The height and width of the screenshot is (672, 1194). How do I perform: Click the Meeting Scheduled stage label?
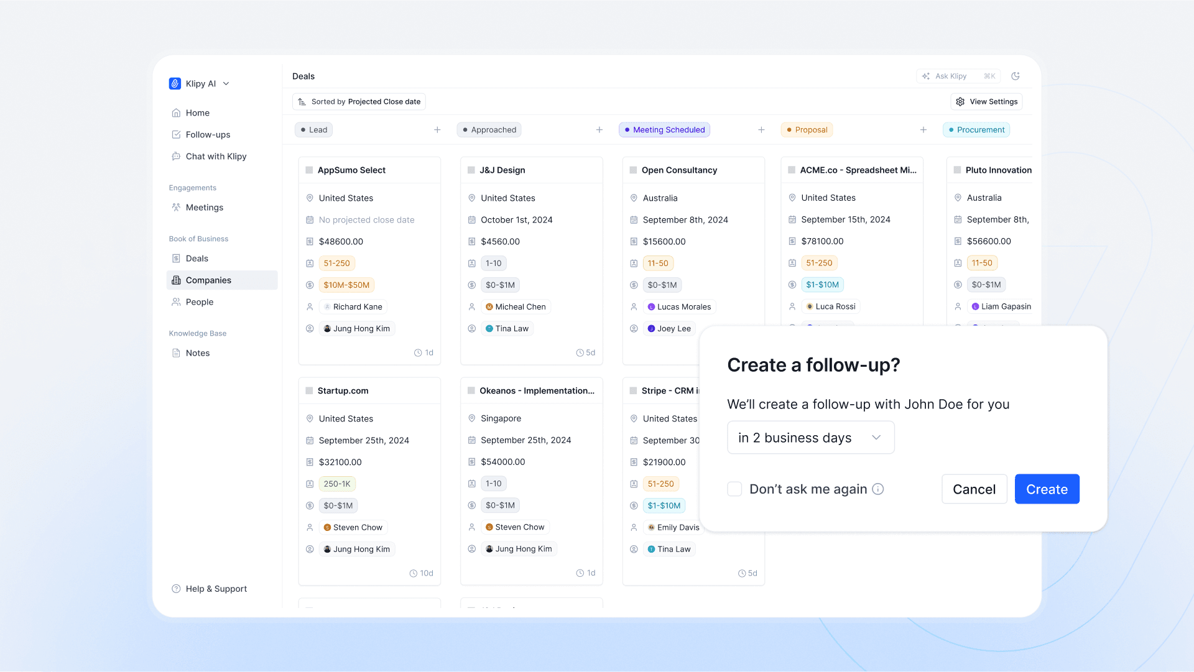[x=664, y=130]
